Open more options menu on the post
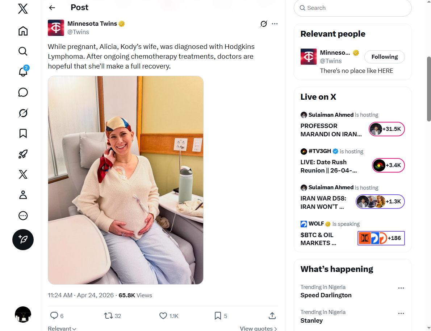The height and width of the screenshot is (331, 431). click(275, 24)
